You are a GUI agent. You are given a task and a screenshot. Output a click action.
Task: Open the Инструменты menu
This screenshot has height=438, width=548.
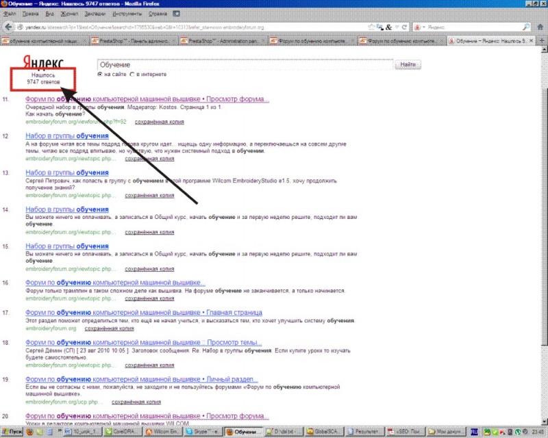pos(127,14)
